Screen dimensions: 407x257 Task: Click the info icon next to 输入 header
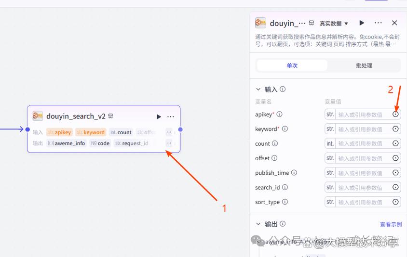coord(283,89)
